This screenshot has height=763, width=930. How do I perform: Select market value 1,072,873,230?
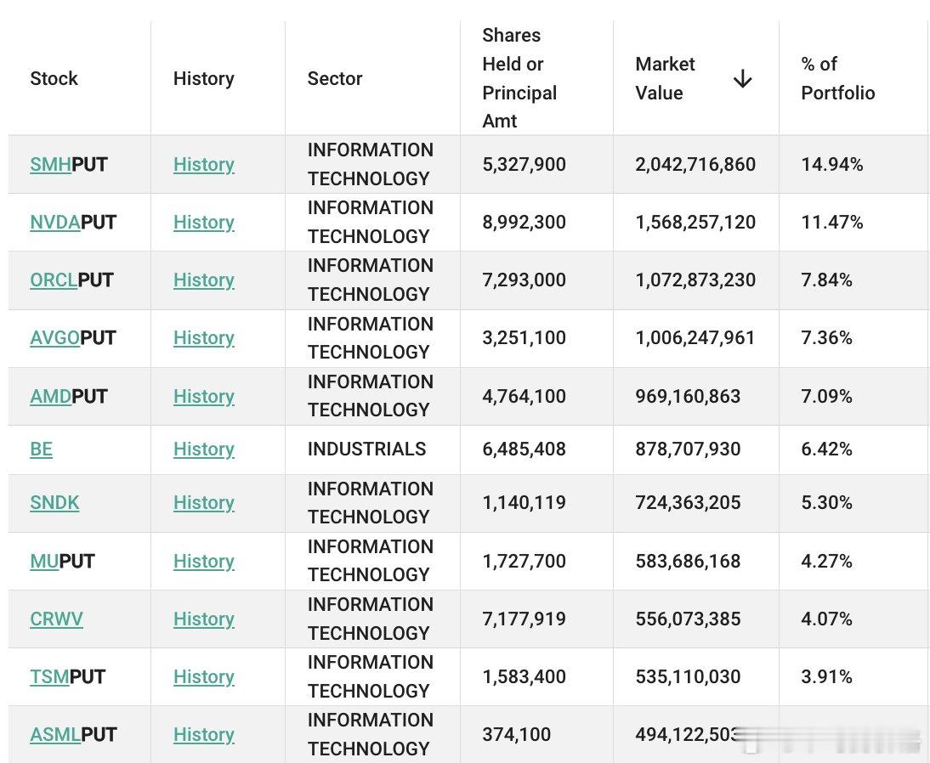695,280
